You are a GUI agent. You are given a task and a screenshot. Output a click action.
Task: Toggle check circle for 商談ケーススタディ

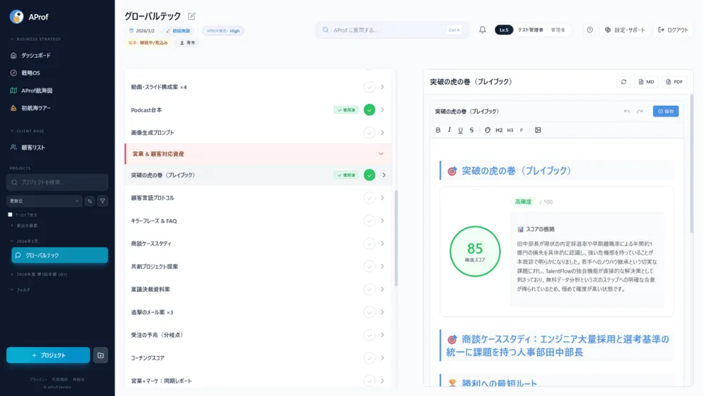point(369,244)
